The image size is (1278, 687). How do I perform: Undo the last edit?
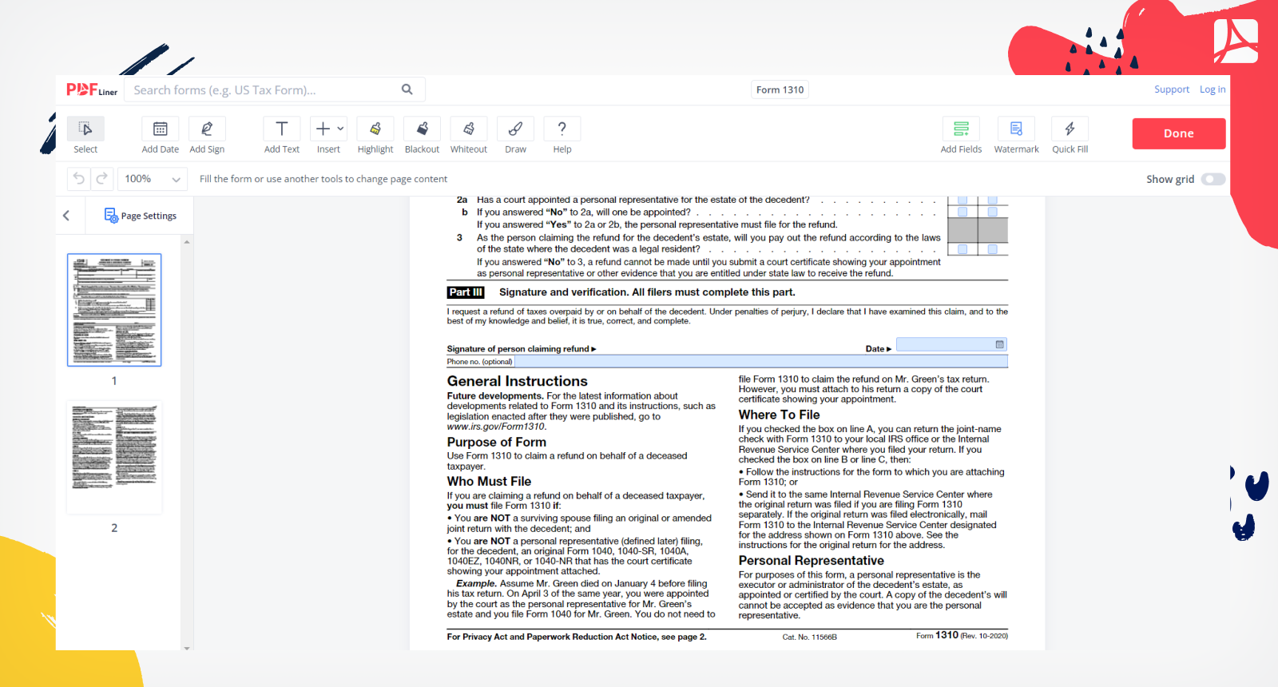point(78,179)
